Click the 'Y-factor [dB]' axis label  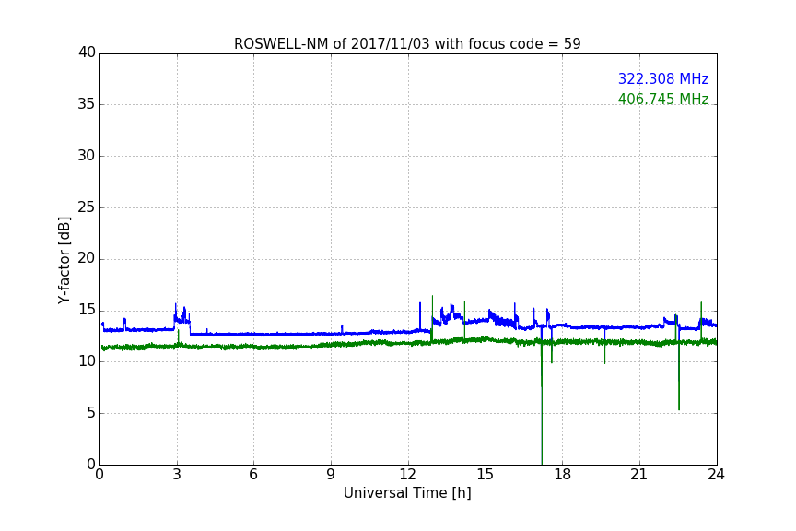pyautogui.click(x=64, y=260)
